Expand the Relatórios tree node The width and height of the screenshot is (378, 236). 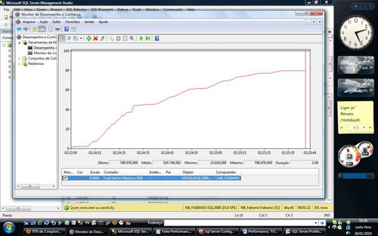pyautogui.click(x=19, y=64)
